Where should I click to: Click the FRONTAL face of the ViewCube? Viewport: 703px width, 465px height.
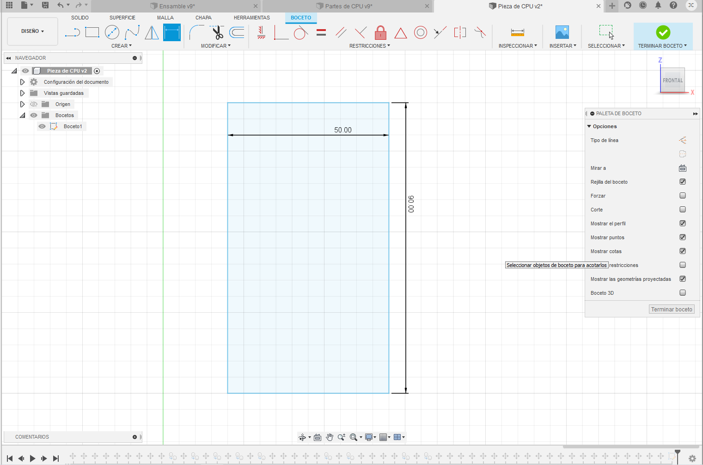click(672, 81)
